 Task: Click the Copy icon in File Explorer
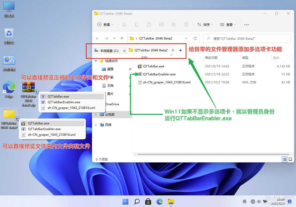137,25
